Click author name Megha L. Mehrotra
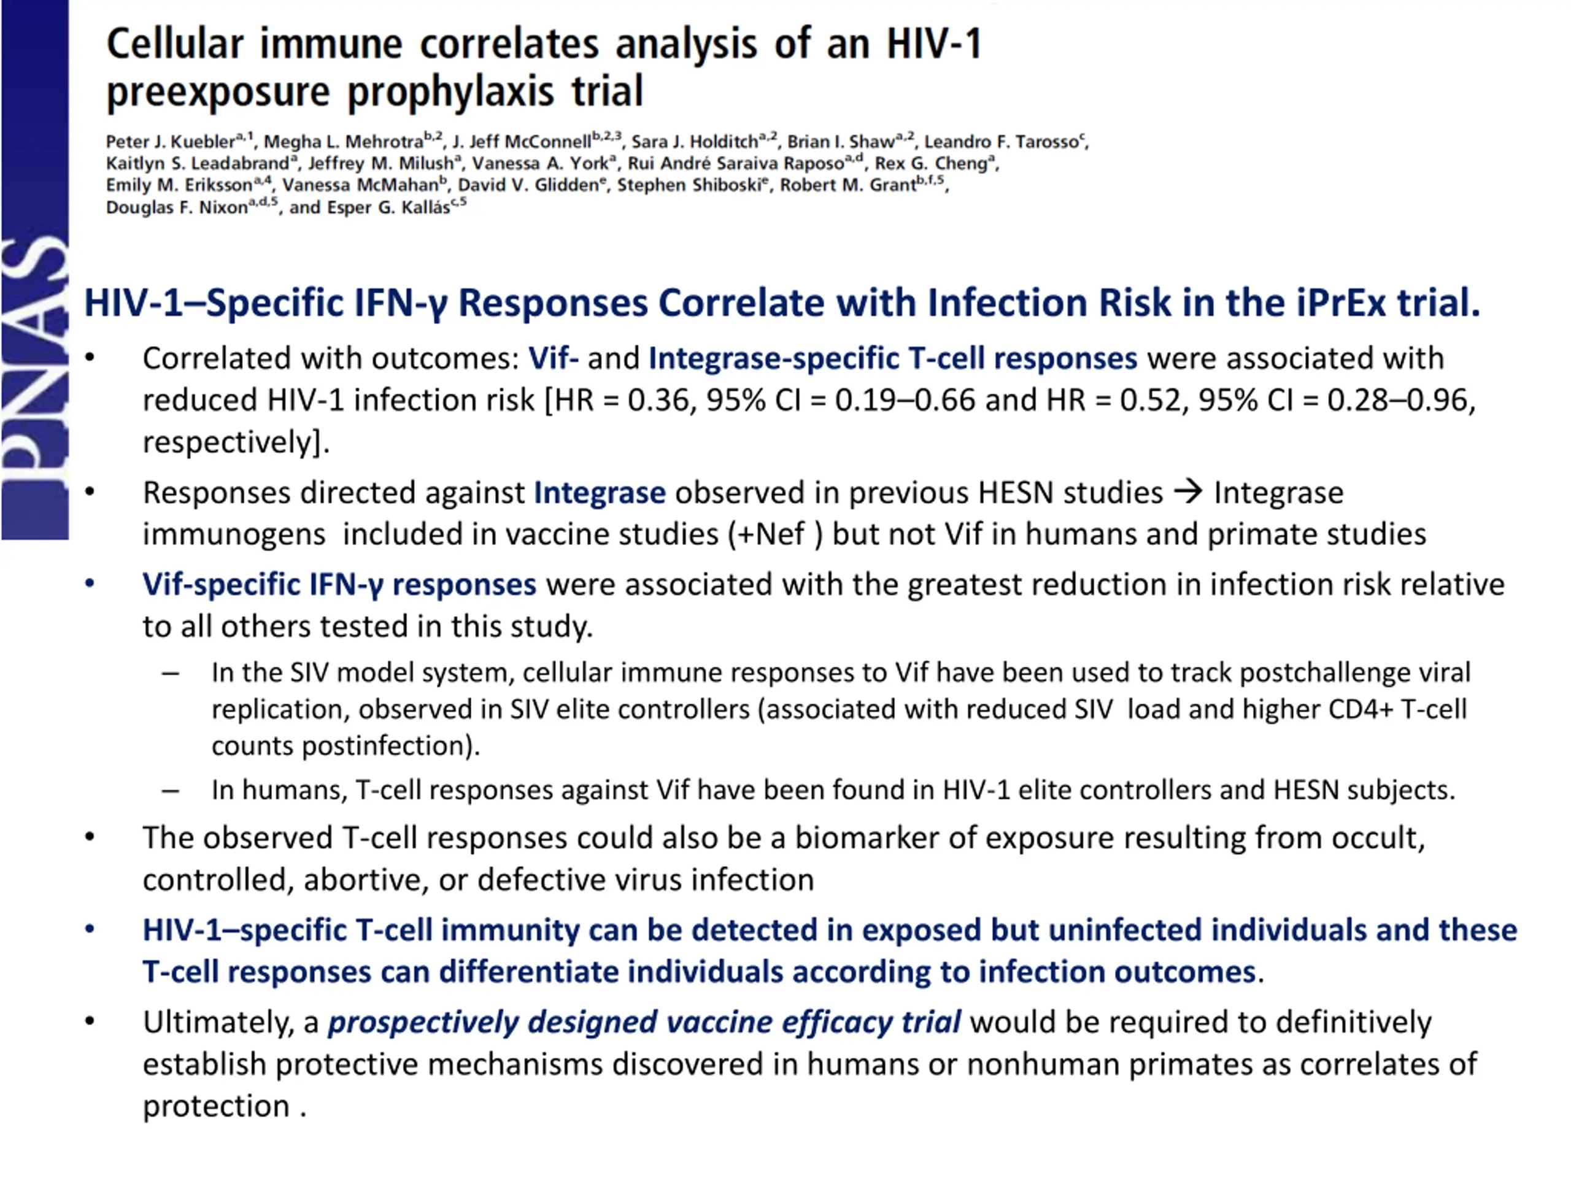 click(x=344, y=141)
